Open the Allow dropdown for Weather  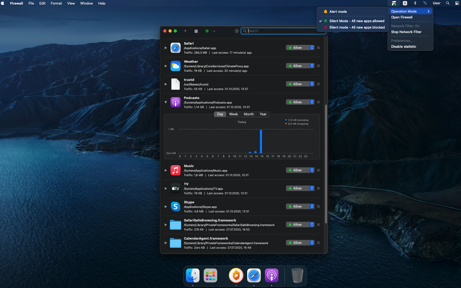tap(300, 66)
